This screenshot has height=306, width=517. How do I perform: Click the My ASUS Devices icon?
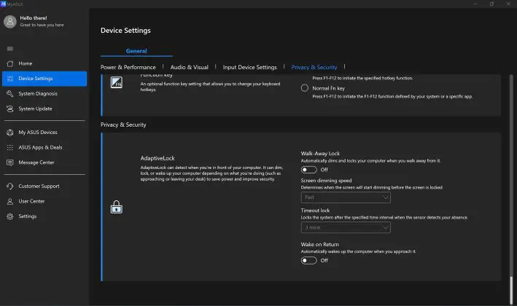[10, 133]
